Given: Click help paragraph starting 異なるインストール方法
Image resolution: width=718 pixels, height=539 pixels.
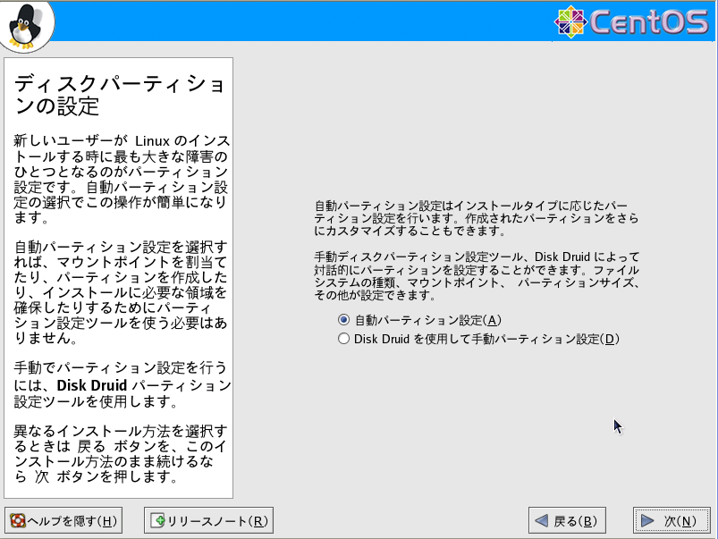Looking at the screenshot, I should [120, 454].
